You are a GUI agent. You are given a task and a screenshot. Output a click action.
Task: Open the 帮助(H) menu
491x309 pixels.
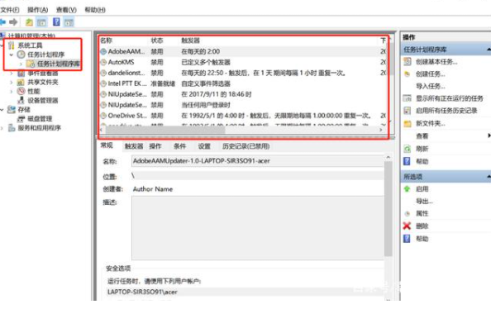95,10
